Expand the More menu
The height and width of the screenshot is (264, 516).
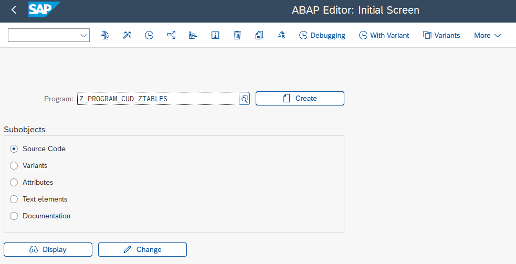click(487, 35)
